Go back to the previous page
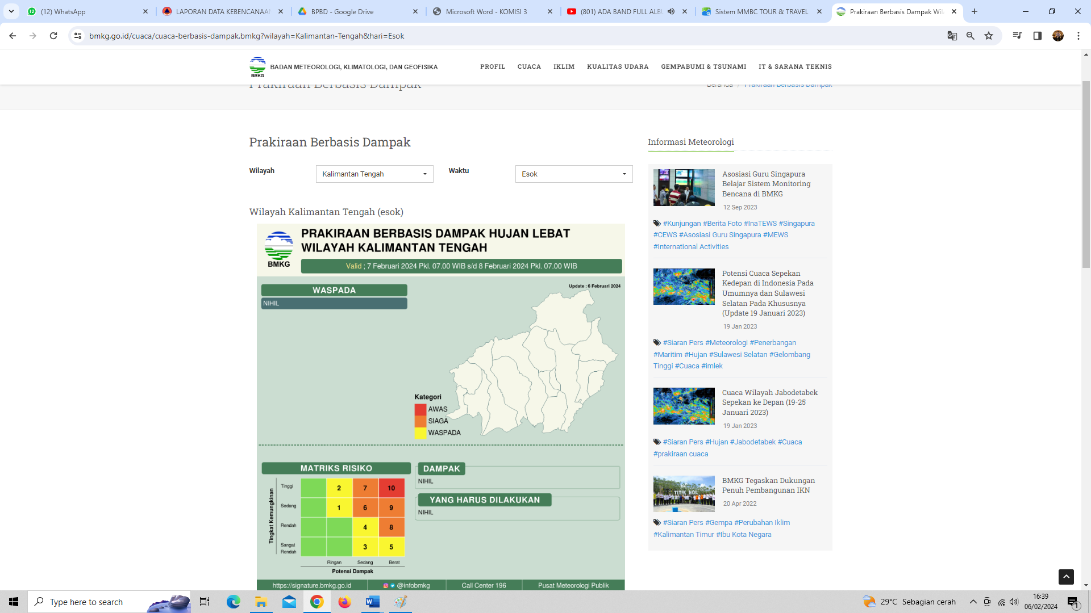This screenshot has height=613, width=1091. tap(13, 36)
